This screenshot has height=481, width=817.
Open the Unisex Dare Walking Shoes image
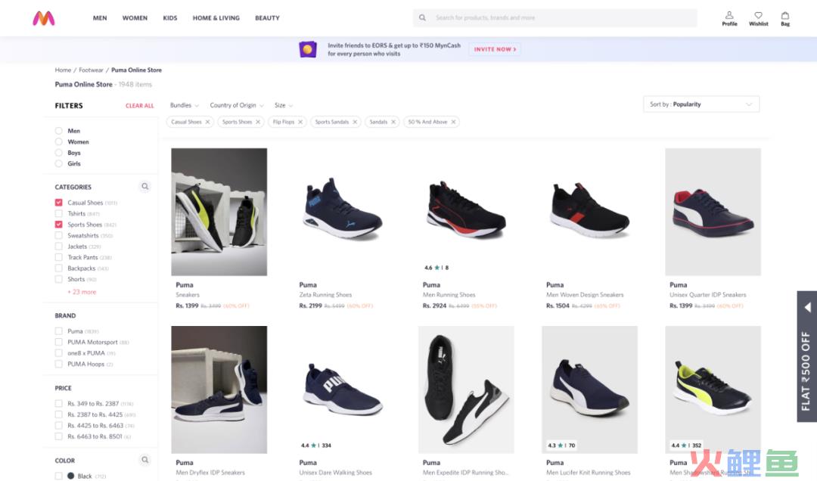coord(343,389)
